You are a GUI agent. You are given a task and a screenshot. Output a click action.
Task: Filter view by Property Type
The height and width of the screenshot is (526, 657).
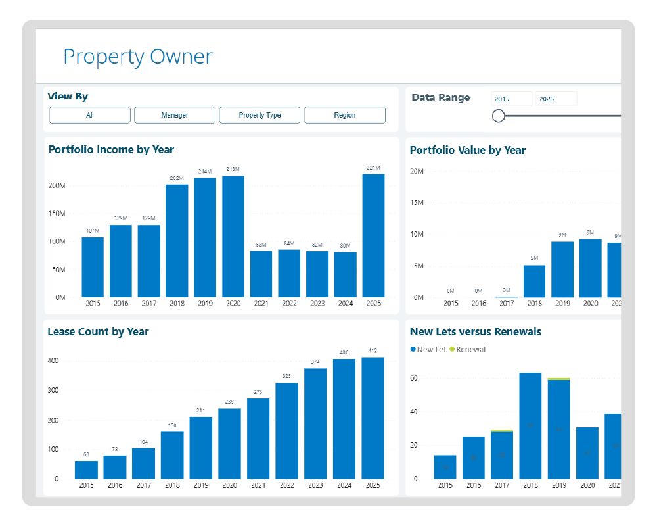260,115
